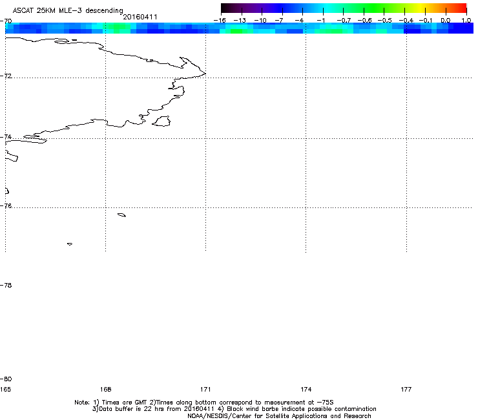Click the '1.0' color scale label
478x420 pixels.
466,21
